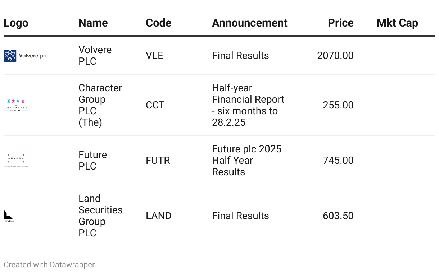Viewport: 439px width, 273px height.
Task: Select the Name column header
Action: (93, 23)
